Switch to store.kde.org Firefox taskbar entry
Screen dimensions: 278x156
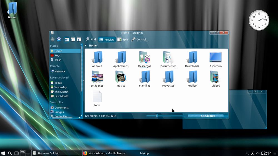107,153
